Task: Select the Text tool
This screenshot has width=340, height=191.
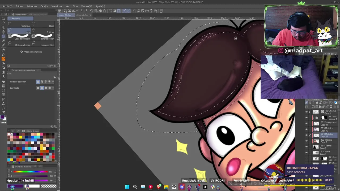Action: point(3,104)
